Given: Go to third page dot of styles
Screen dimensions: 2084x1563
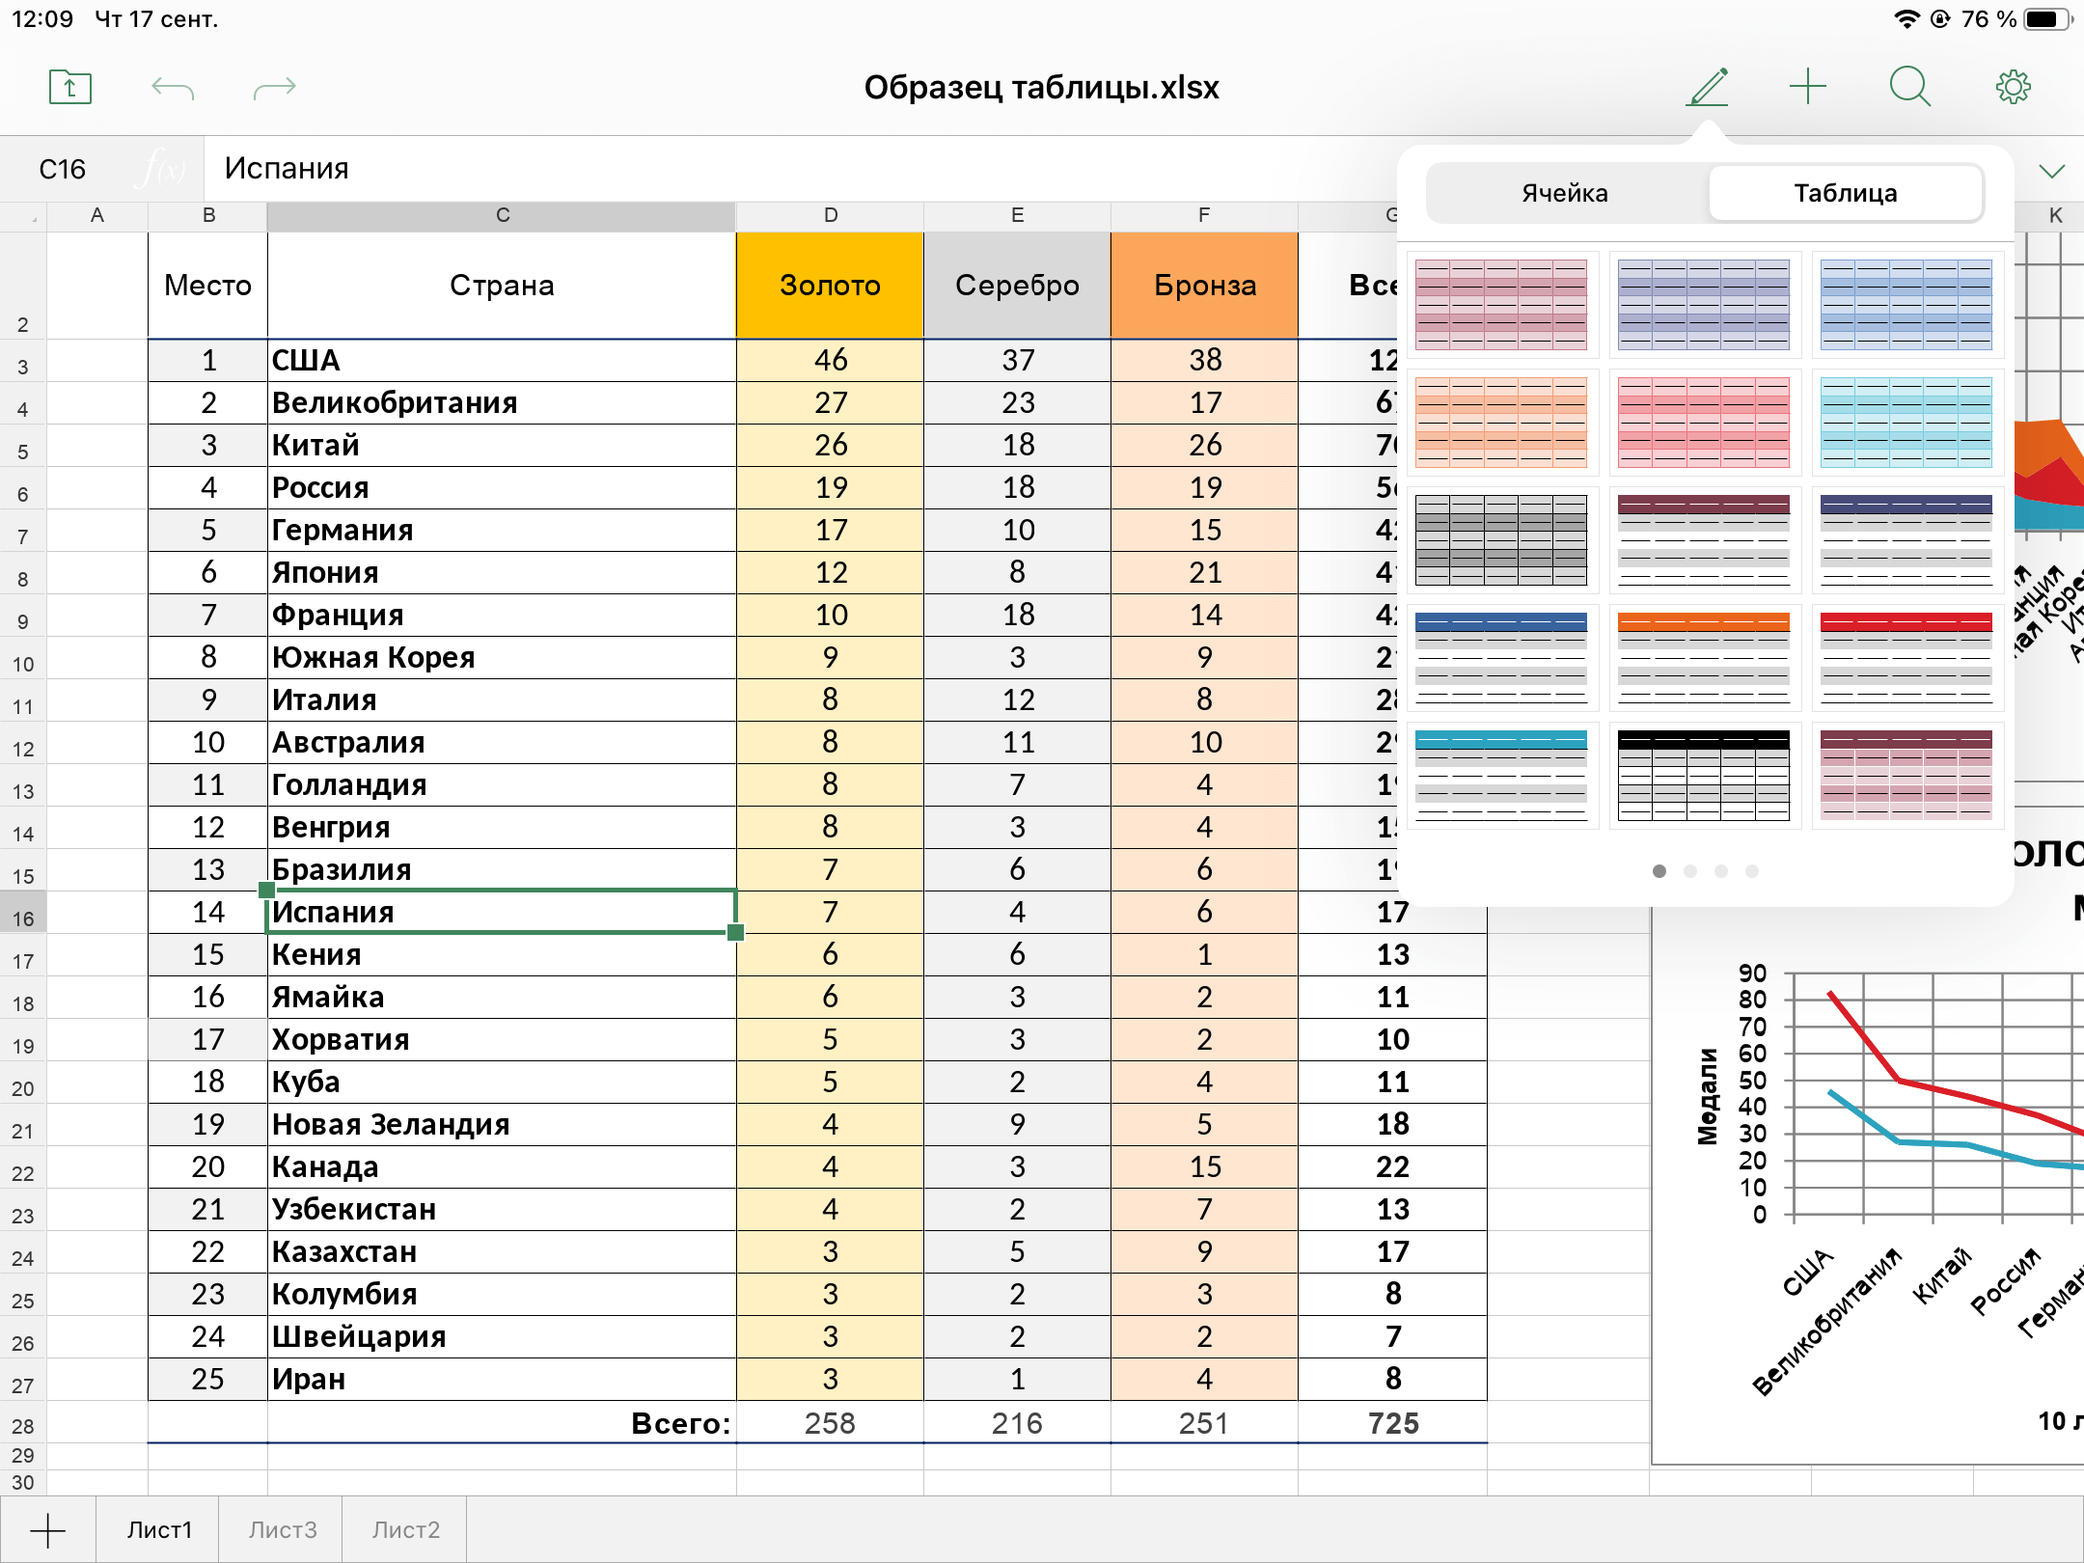Looking at the screenshot, I should tap(1721, 871).
